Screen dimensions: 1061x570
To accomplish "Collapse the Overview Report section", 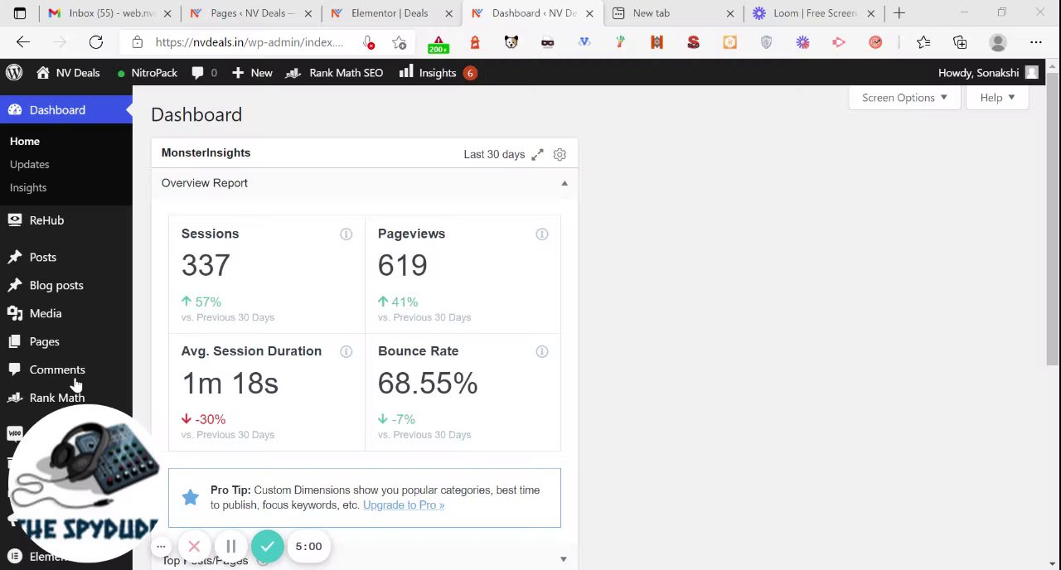I will point(564,183).
